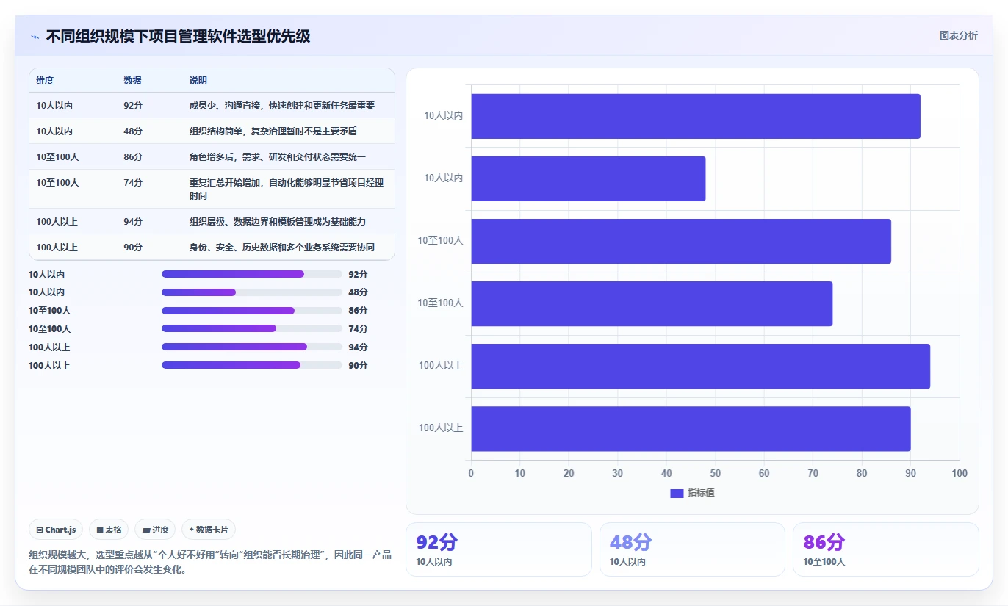Click the 10人以内 label beside the 48分 progress bar
The height and width of the screenshot is (606, 1008).
(x=46, y=292)
